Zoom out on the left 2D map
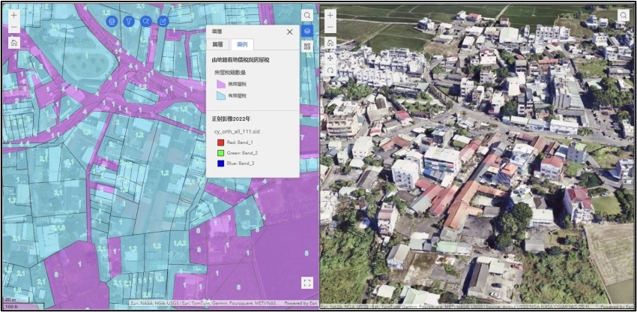Viewport: 637px width, 312px height. pyautogui.click(x=14, y=28)
